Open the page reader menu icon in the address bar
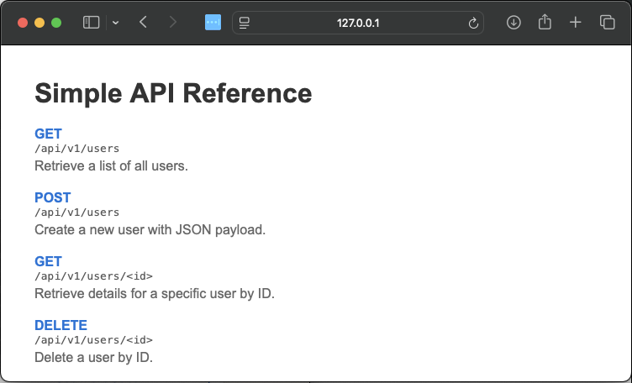The image size is (632, 383). (245, 23)
